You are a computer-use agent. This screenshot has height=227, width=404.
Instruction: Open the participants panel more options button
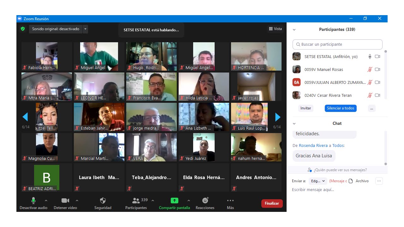(x=371, y=108)
